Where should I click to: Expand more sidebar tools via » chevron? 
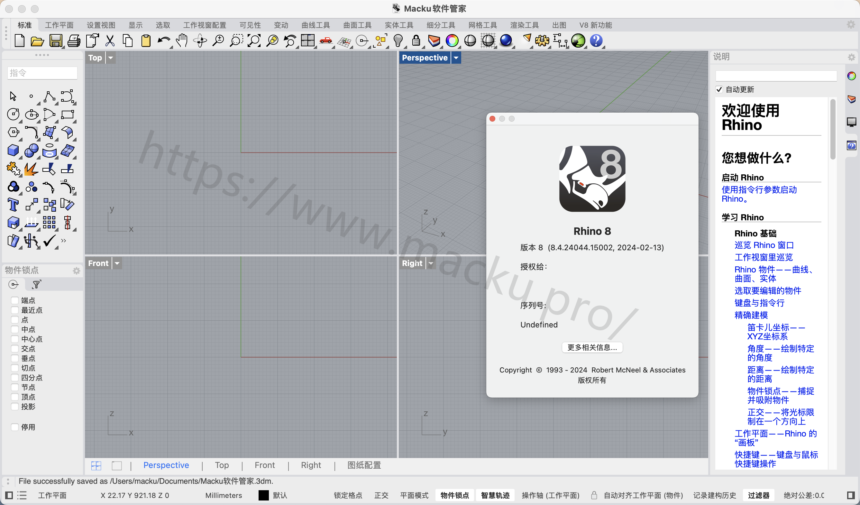[63, 241]
